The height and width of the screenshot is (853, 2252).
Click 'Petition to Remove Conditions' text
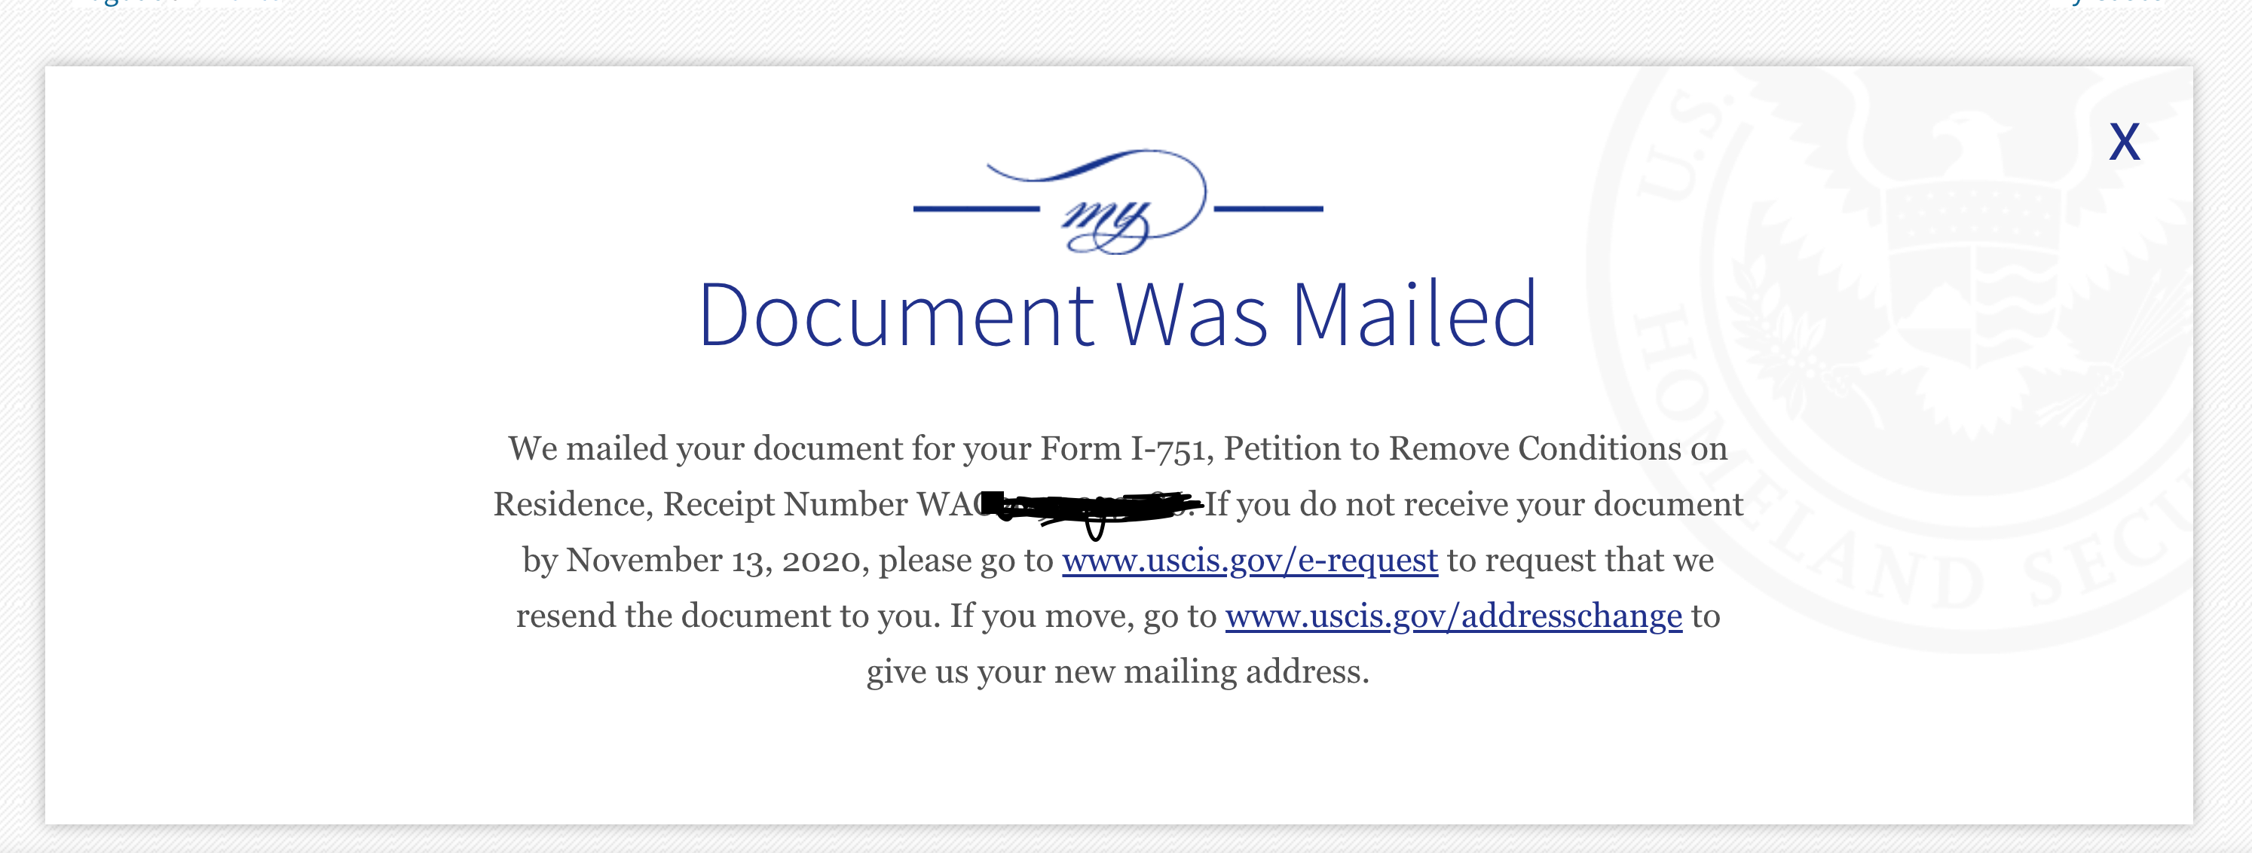click(x=1451, y=448)
